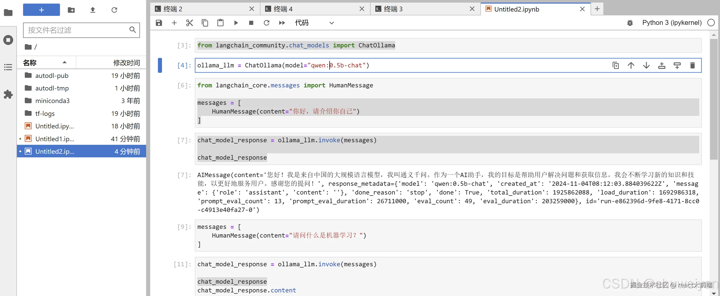This screenshot has width=720, height=296.
Task: Click the kernel status circle indicator
Action: pos(711,23)
